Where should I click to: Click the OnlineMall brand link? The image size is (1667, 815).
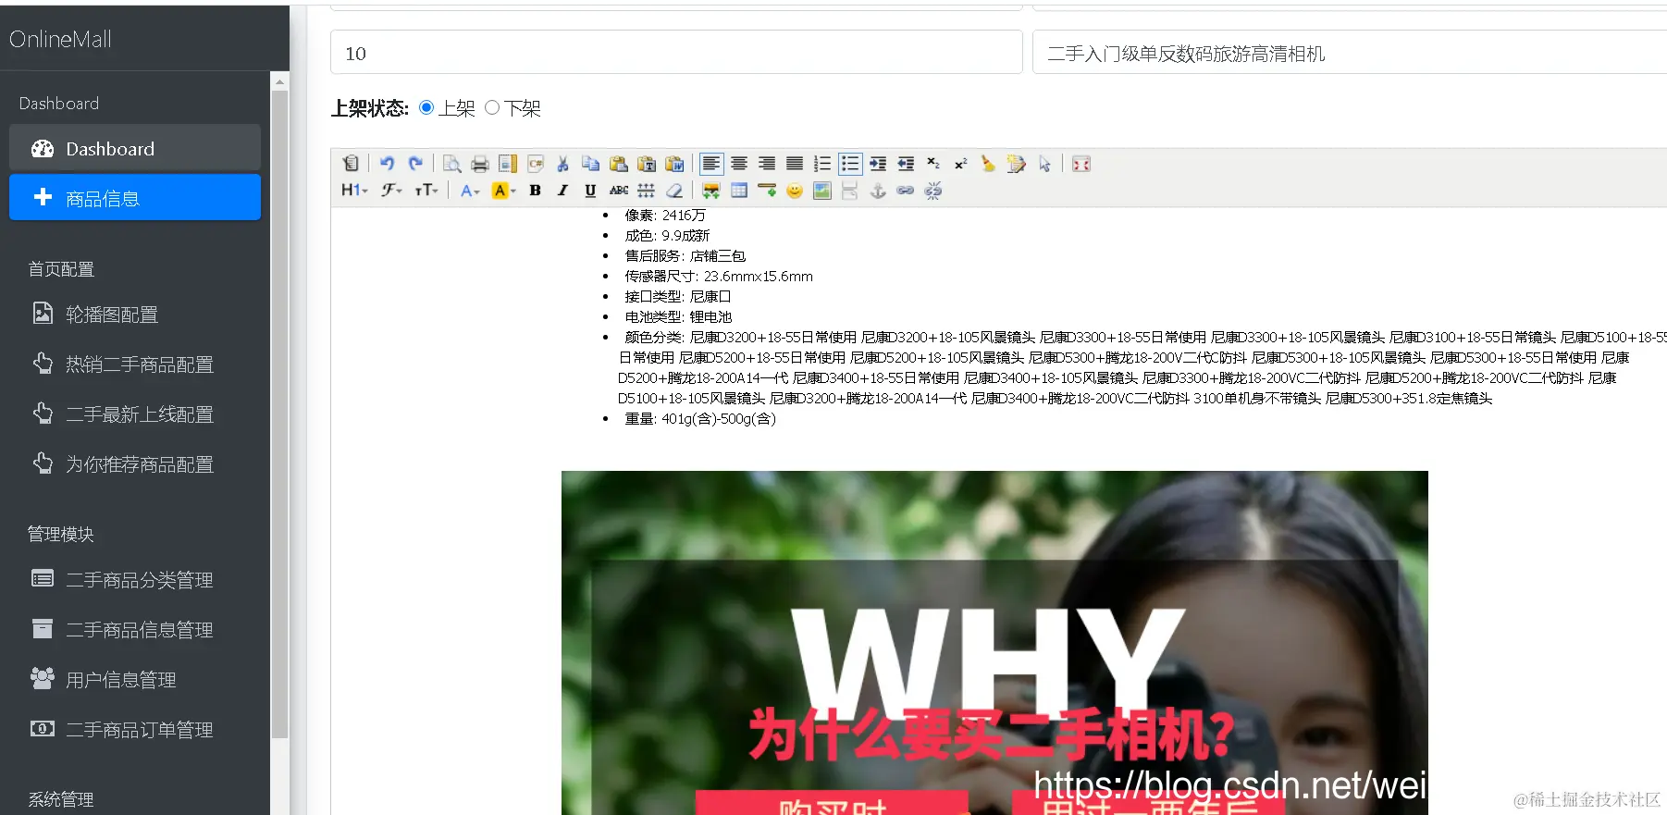click(60, 40)
